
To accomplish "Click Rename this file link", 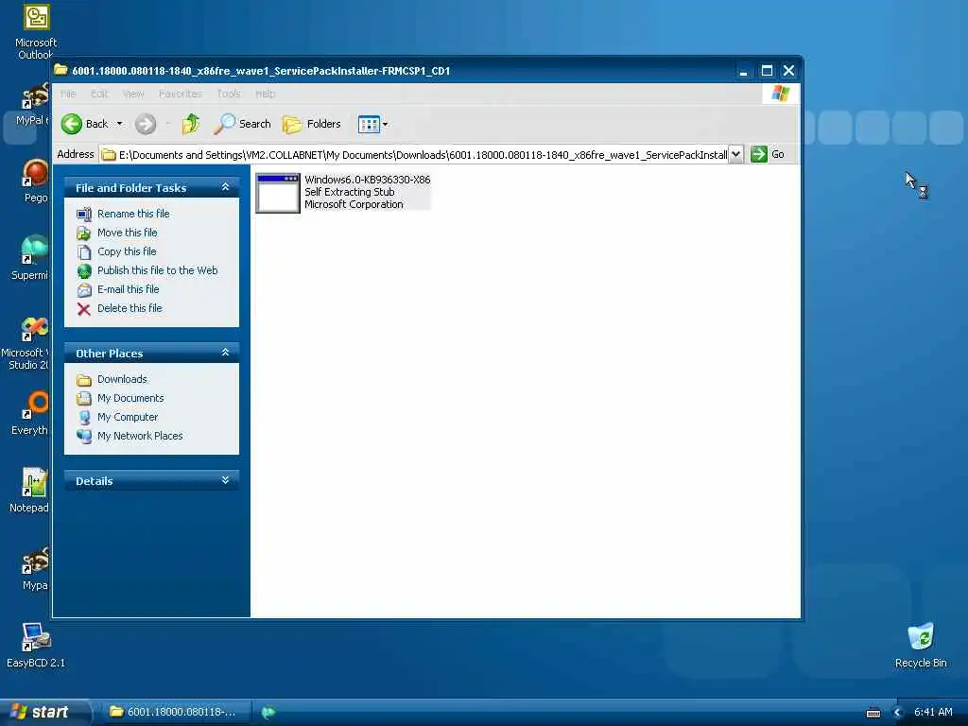I will click(133, 214).
